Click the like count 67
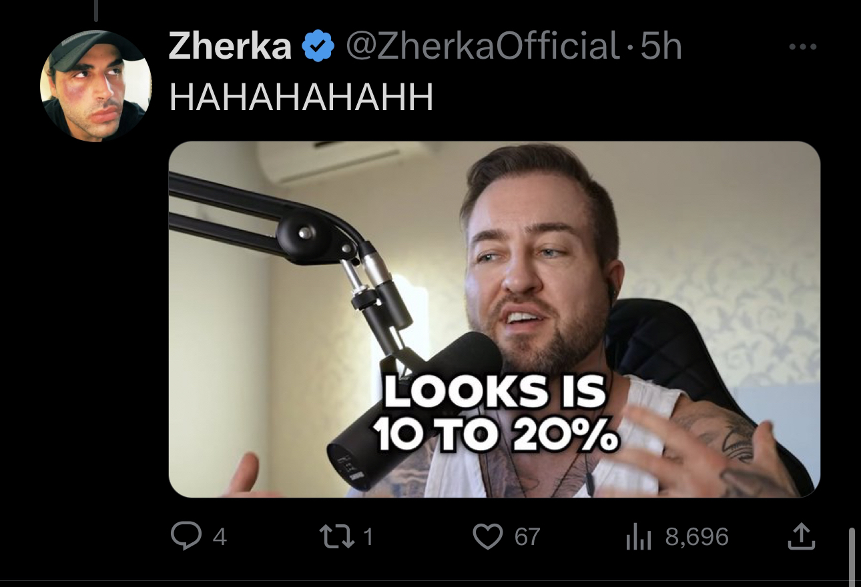Image resolution: width=861 pixels, height=587 pixels. (527, 537)
